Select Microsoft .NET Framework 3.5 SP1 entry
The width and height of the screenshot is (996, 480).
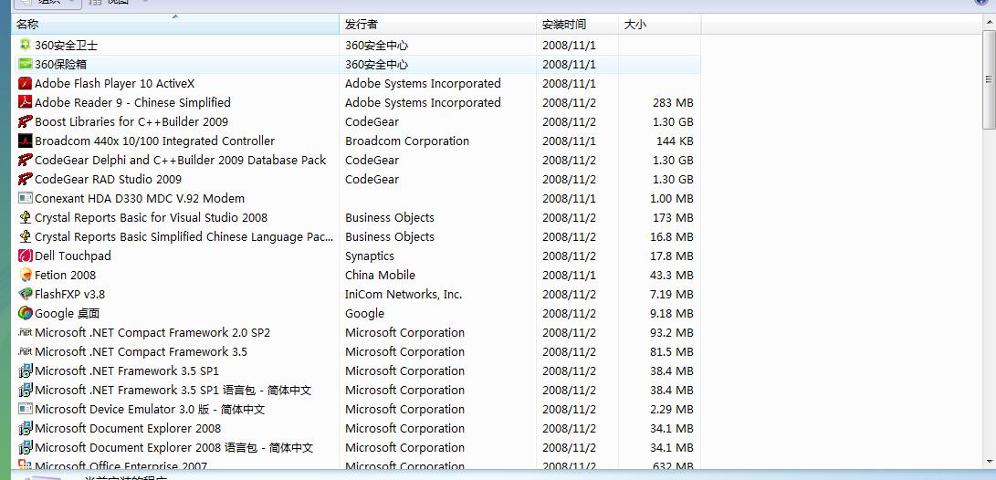coord(127,370)
